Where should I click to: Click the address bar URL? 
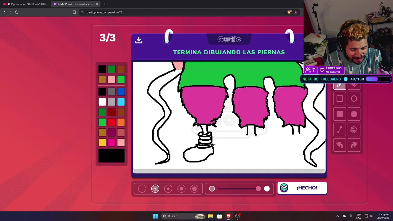click(x=104, y=12)
